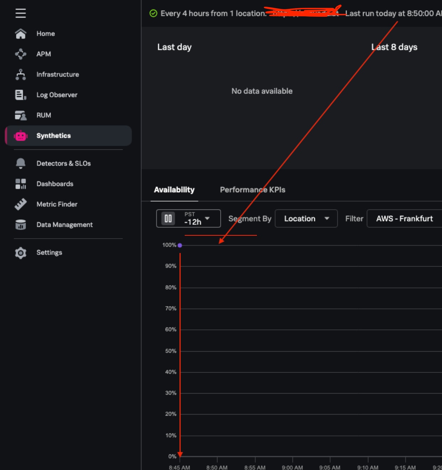Click the Detectors & SLOs bell icon
The width and height of the screenshot is (442, 470).
point(21,163)
